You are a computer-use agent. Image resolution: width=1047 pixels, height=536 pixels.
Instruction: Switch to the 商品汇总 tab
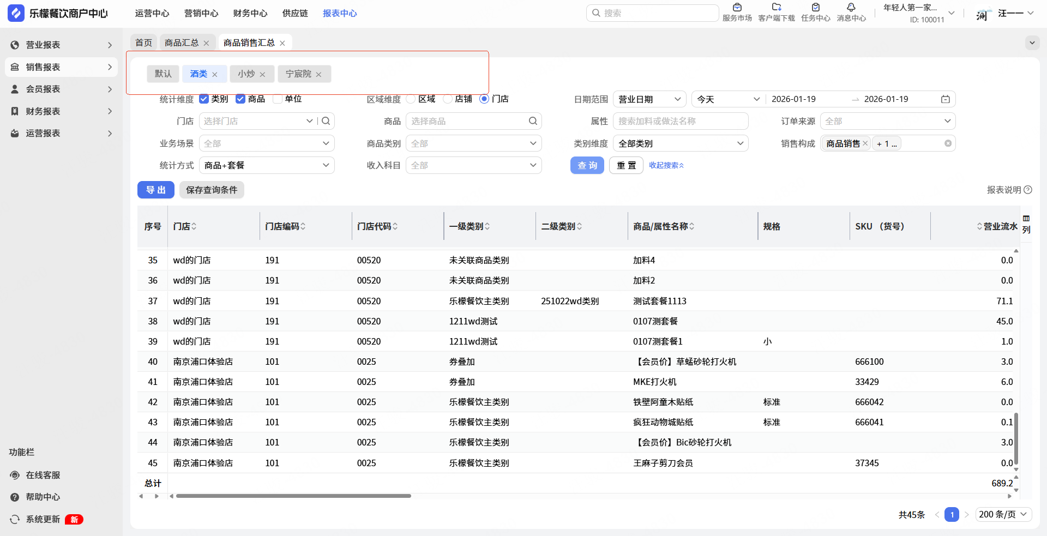182,43
